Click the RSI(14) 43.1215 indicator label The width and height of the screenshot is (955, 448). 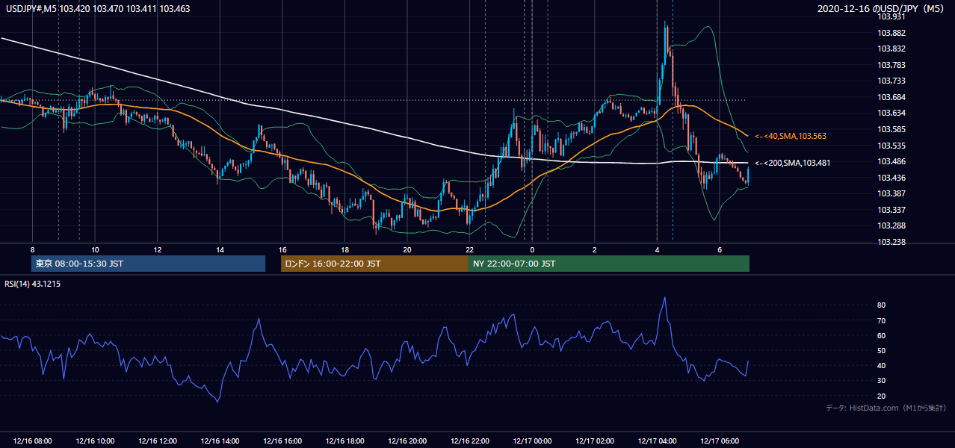[33, 283]
